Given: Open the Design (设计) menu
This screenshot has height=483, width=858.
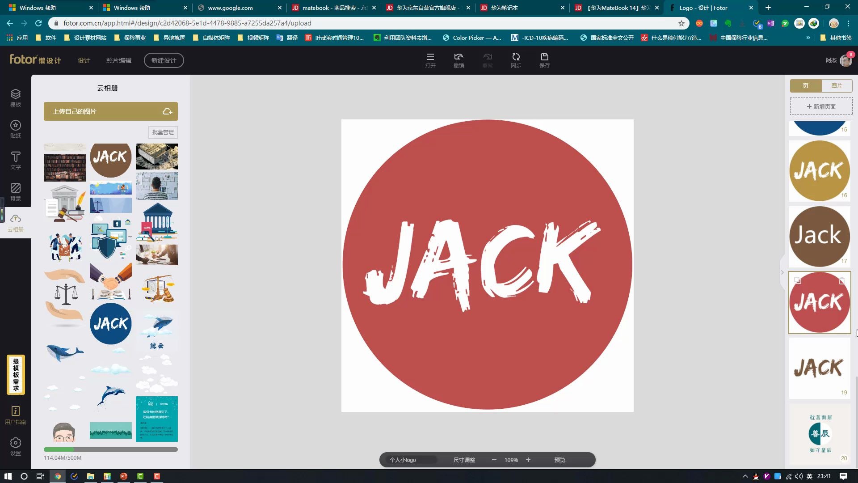Looking at the screenshot, I should pos(84,60).
